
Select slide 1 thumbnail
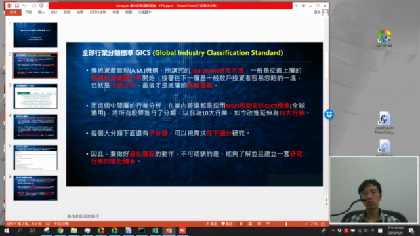(x=35, y=35)
